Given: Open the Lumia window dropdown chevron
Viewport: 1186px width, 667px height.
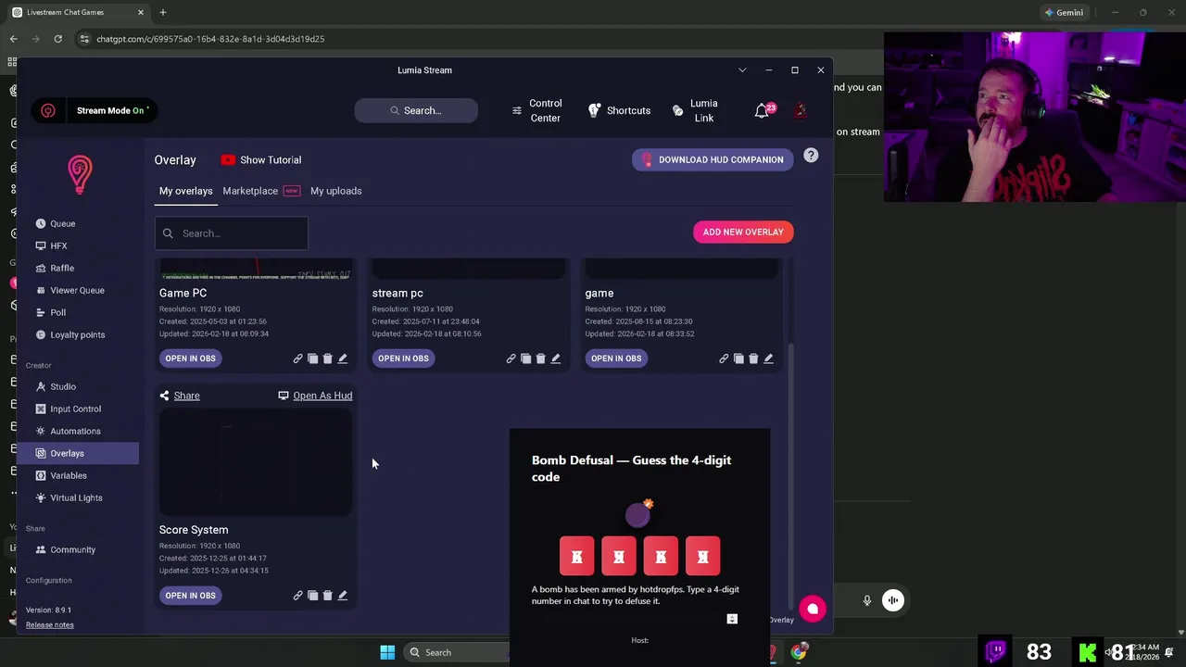Looking at the screenshot, I should click(742, 70).
